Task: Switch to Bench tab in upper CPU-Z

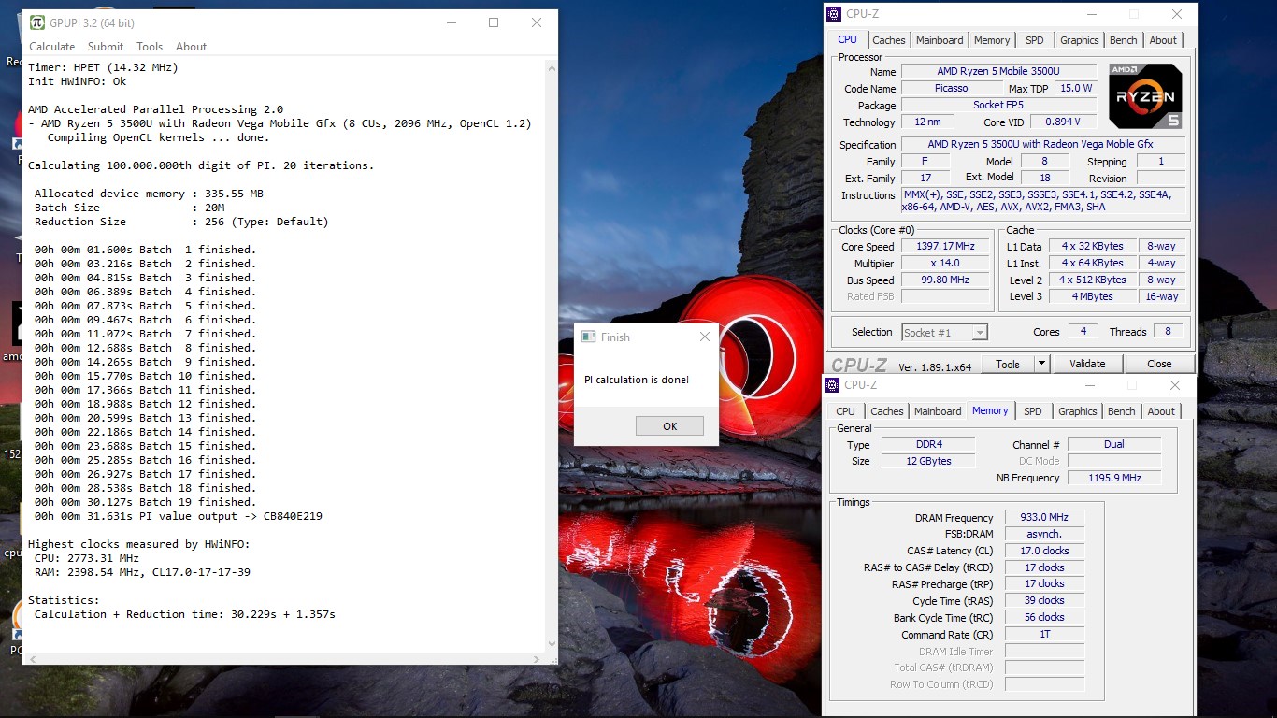Action: (x=1124, y=40)
